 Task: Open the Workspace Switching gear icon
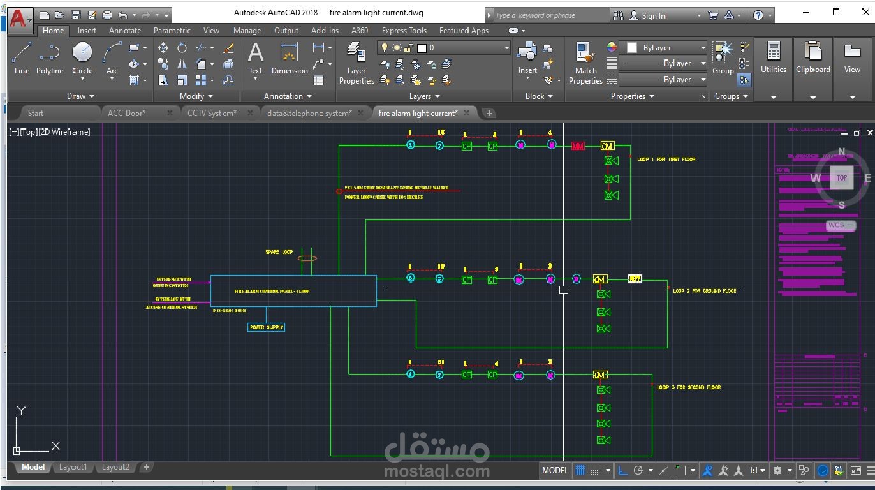pyautogui.click(x=777, y=470)
